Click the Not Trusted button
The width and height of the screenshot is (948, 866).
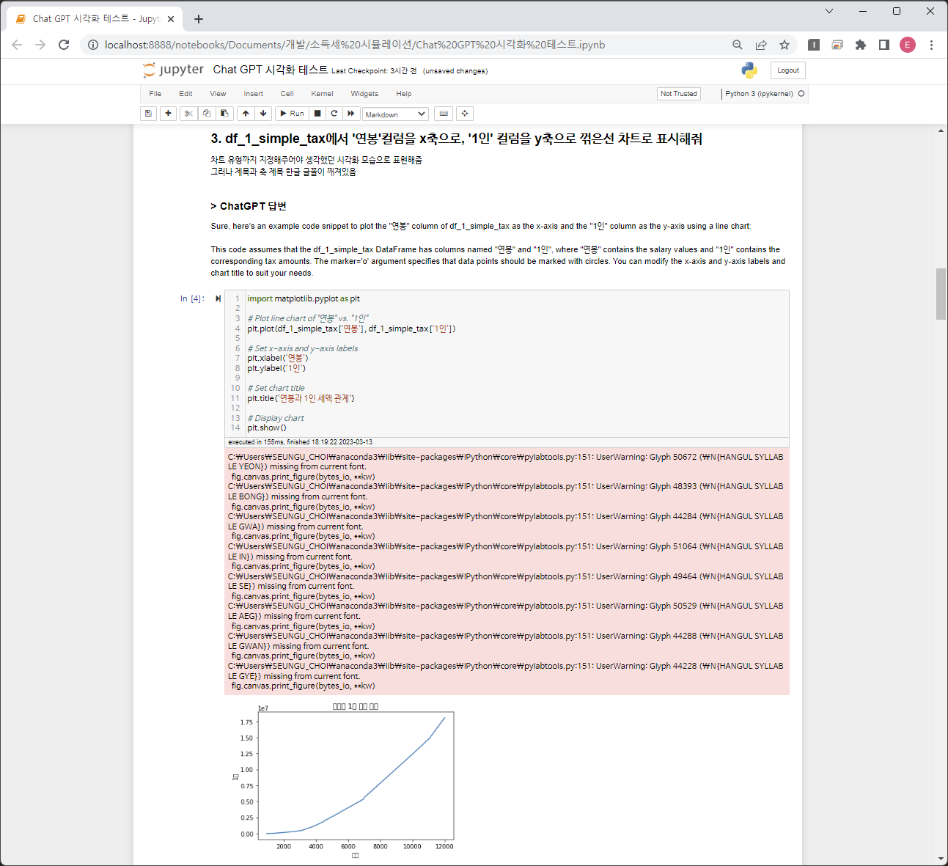coord(679,94)
